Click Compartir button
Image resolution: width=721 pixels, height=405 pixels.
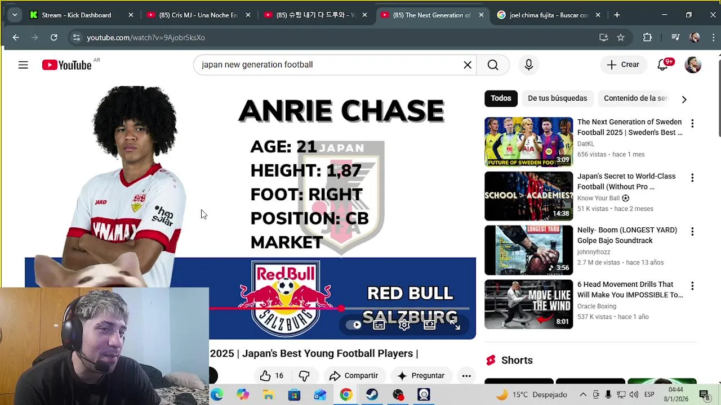(354, 376)
